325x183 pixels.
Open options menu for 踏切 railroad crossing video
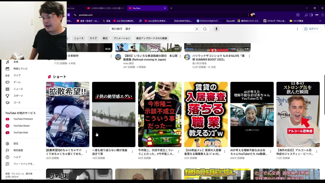click(x=180, y=56)
